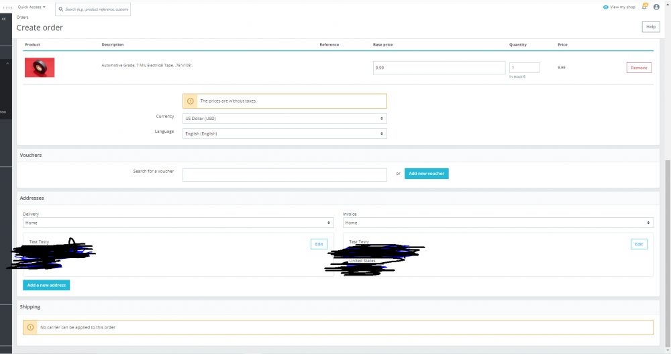Click the Vouchers section heading
This screenshot has width=671, height=354.
(31, 155)
